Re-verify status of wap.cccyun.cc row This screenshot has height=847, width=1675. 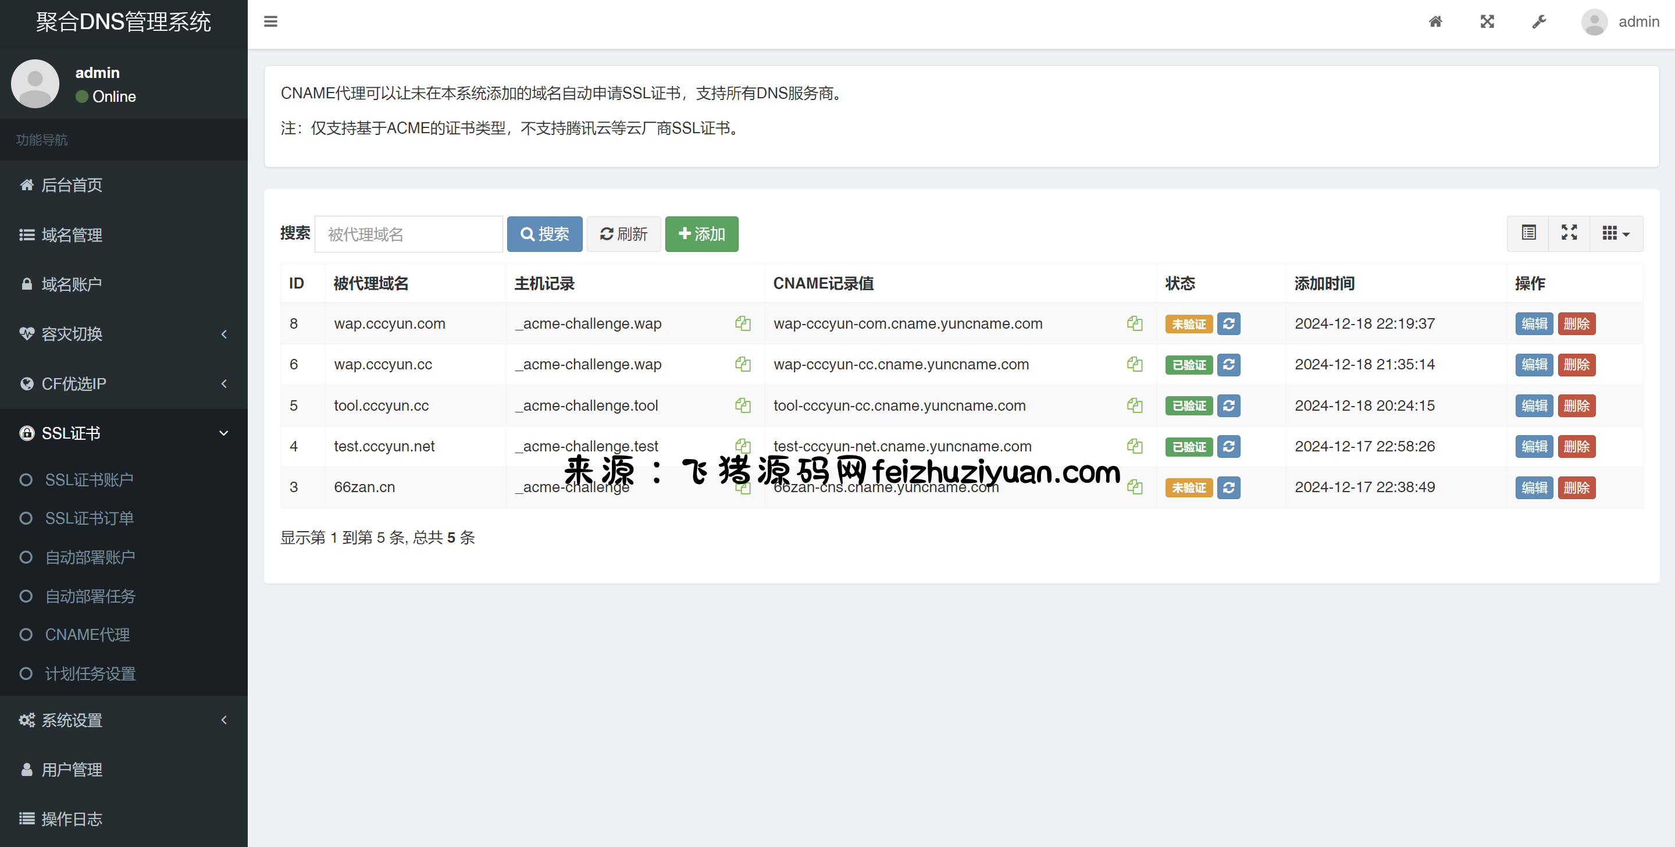click(x=1228, y=364)
